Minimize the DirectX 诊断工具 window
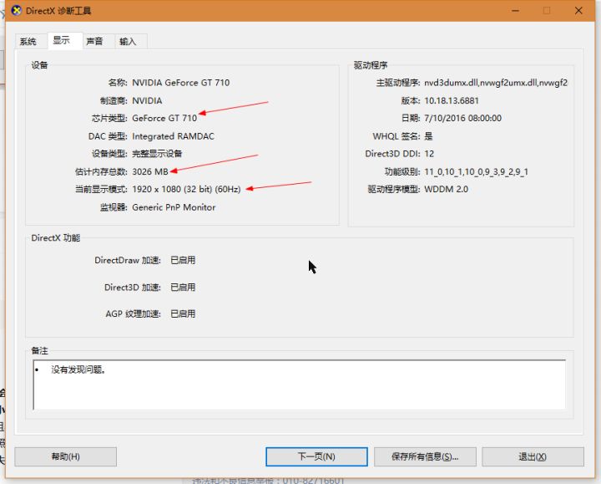 click(509, 11)
